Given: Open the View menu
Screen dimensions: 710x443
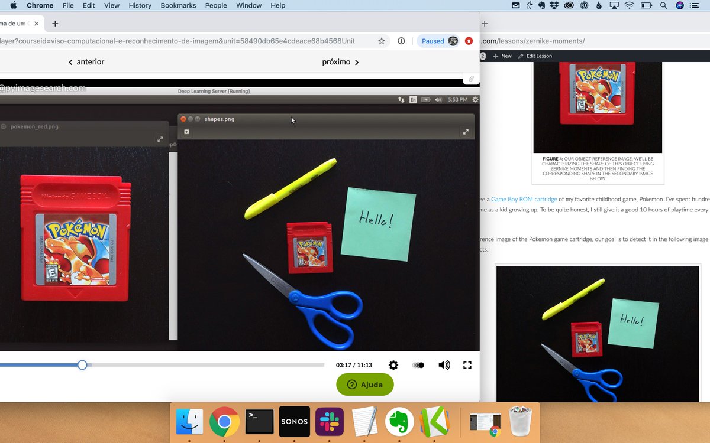Looking at the screenshot, I should click(x=112, y=5).
